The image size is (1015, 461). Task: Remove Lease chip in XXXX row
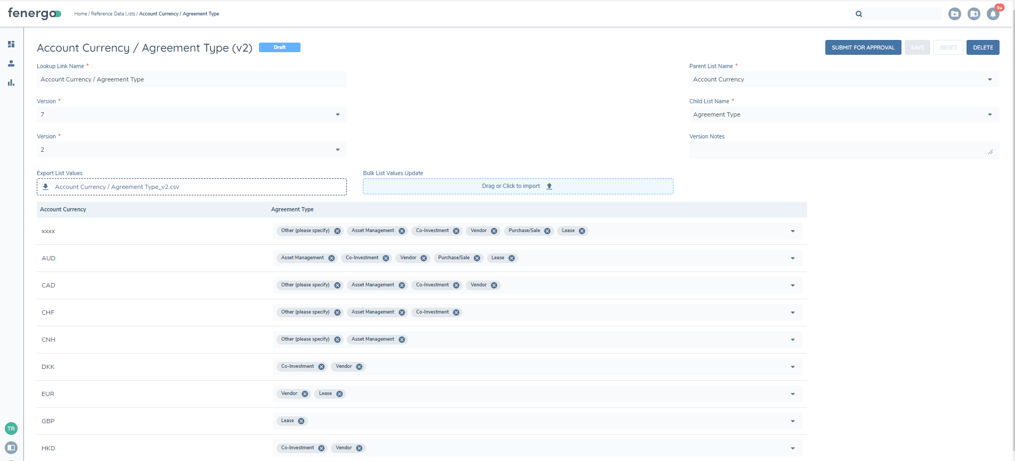[582, 231]
